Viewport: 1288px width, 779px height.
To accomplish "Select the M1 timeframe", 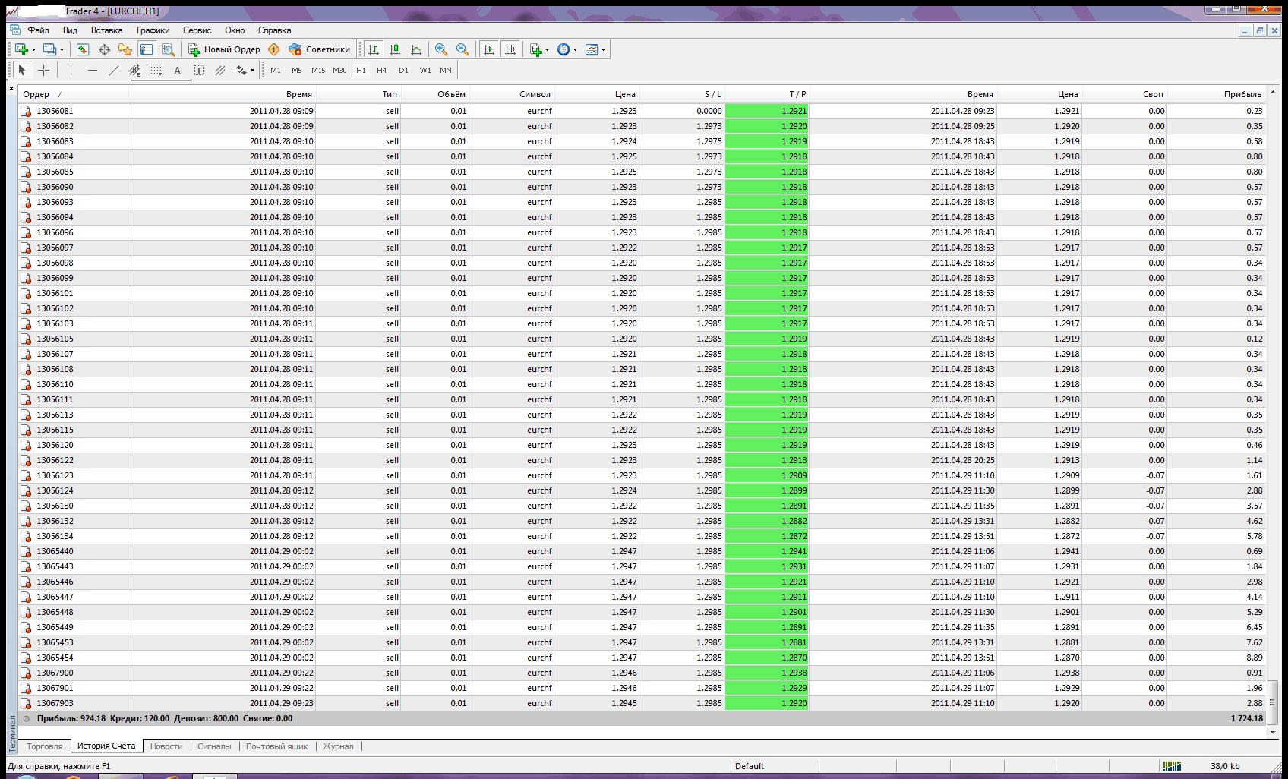I will coord(276,70).
